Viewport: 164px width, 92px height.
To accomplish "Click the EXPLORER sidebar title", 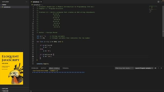I will [x=5, y=2].
